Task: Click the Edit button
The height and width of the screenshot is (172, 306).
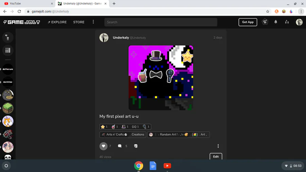Action: pyautogui.click(x=216, y=157)
